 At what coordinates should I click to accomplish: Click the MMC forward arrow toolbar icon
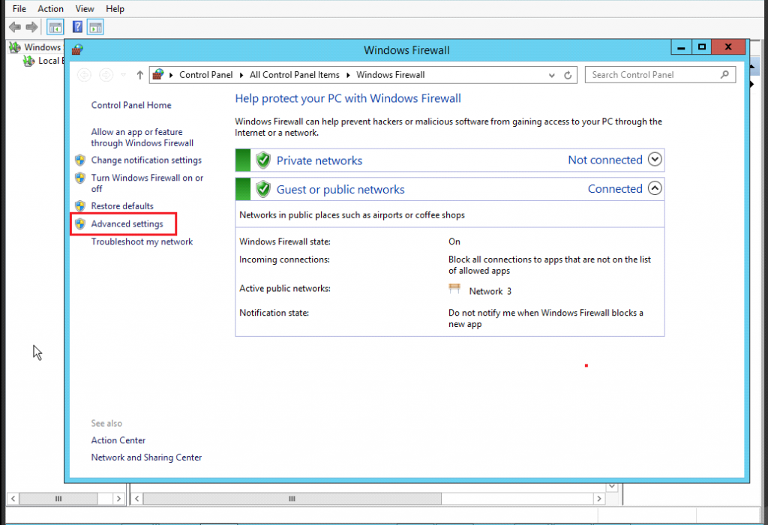pyautogui.click(x=31, y=27)
